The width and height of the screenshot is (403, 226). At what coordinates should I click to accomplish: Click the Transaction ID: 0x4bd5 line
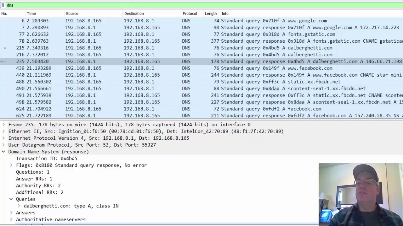point(47,159)
